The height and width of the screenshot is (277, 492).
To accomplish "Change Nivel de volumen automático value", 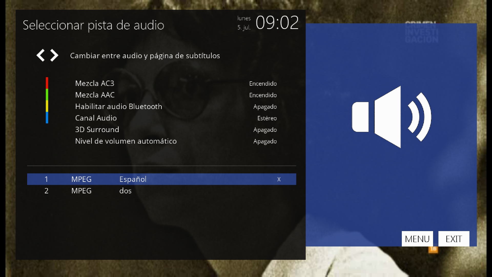I will pos(265,141).
